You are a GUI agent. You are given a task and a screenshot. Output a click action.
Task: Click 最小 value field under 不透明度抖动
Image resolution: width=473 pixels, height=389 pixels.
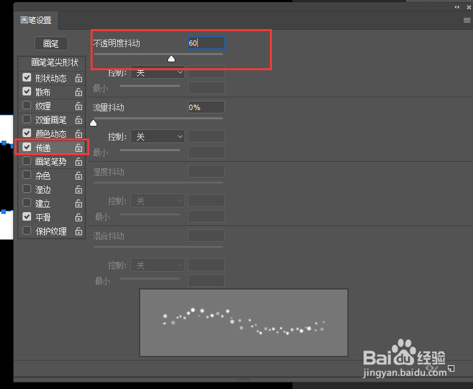point(206,88)
